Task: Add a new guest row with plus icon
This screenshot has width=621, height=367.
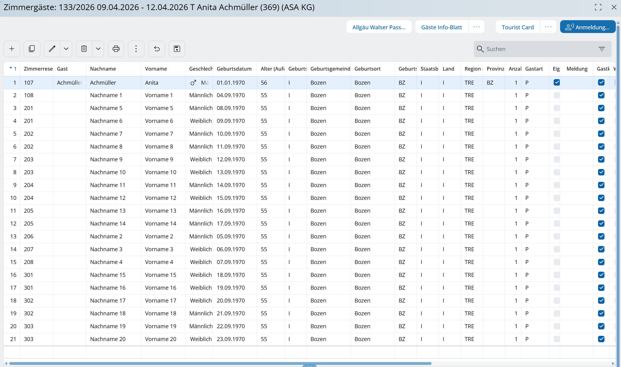Action: coord(12,49)
